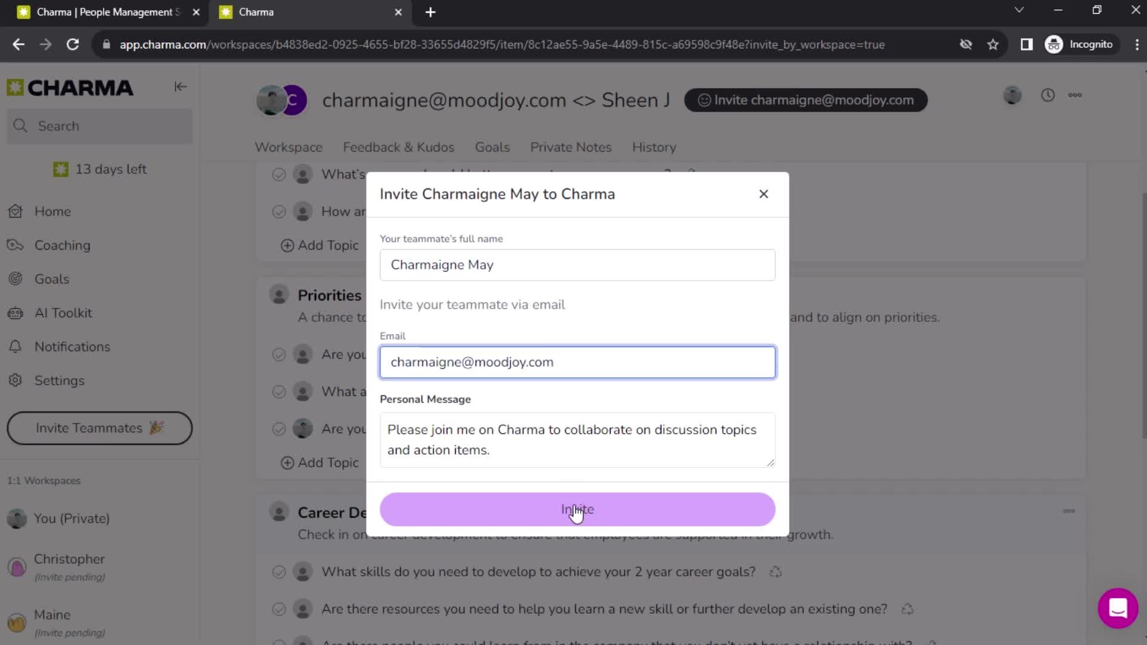Click the Invite Teammates button in sidebar

[99, 428]
